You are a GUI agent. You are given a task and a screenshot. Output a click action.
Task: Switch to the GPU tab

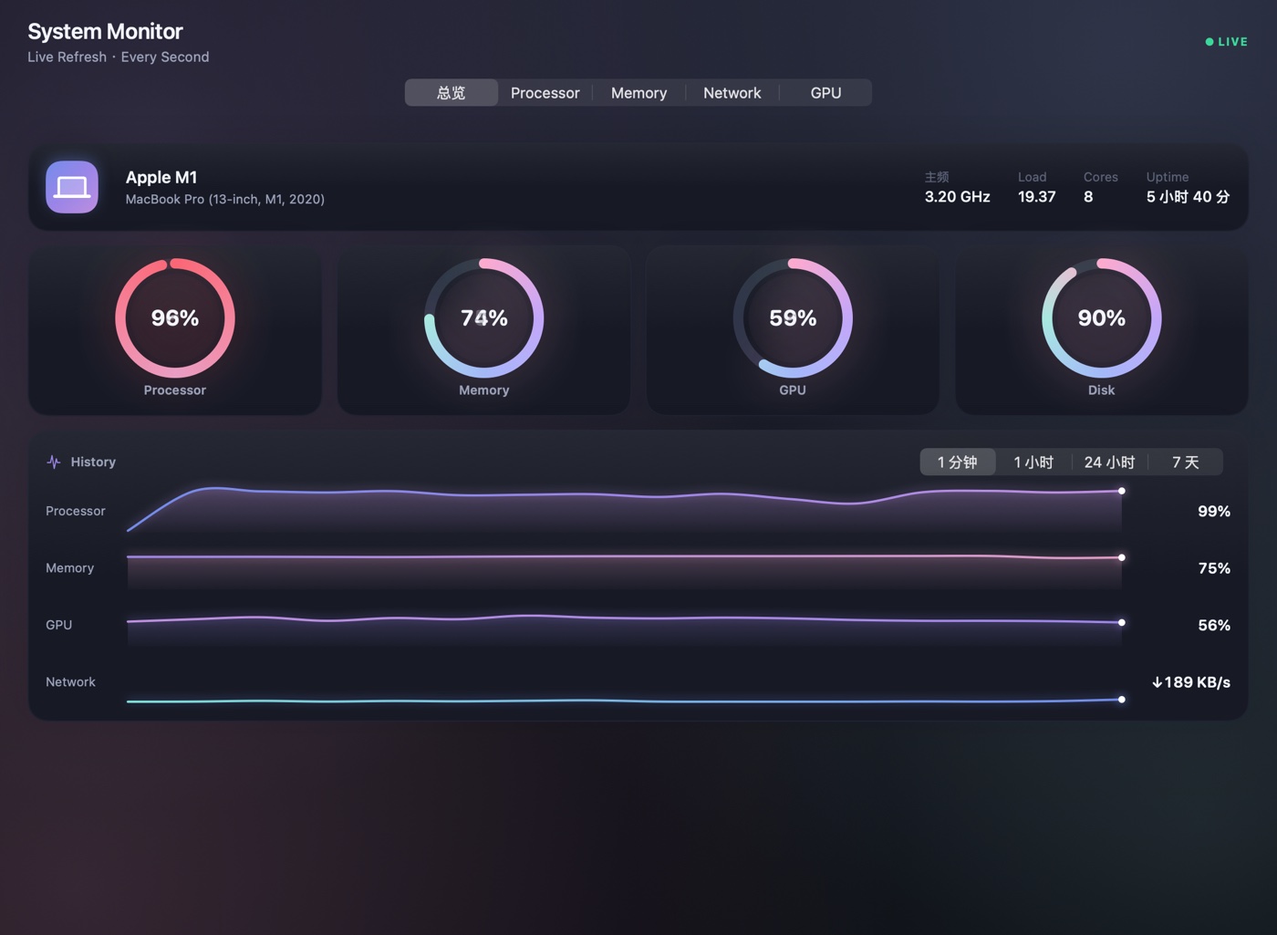[x=825, y=93]
